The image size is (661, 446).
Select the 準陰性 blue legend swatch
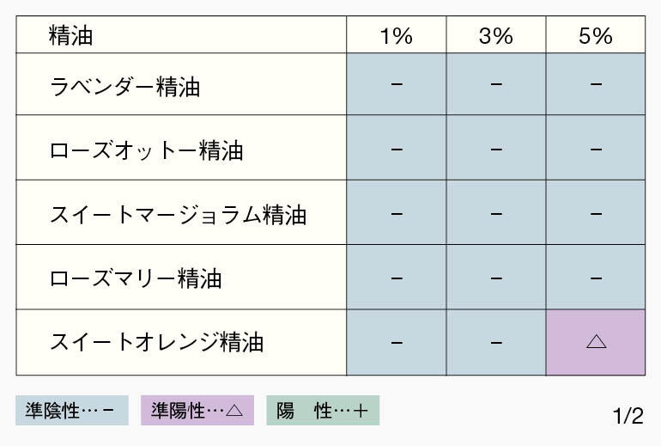pos(72,410)
